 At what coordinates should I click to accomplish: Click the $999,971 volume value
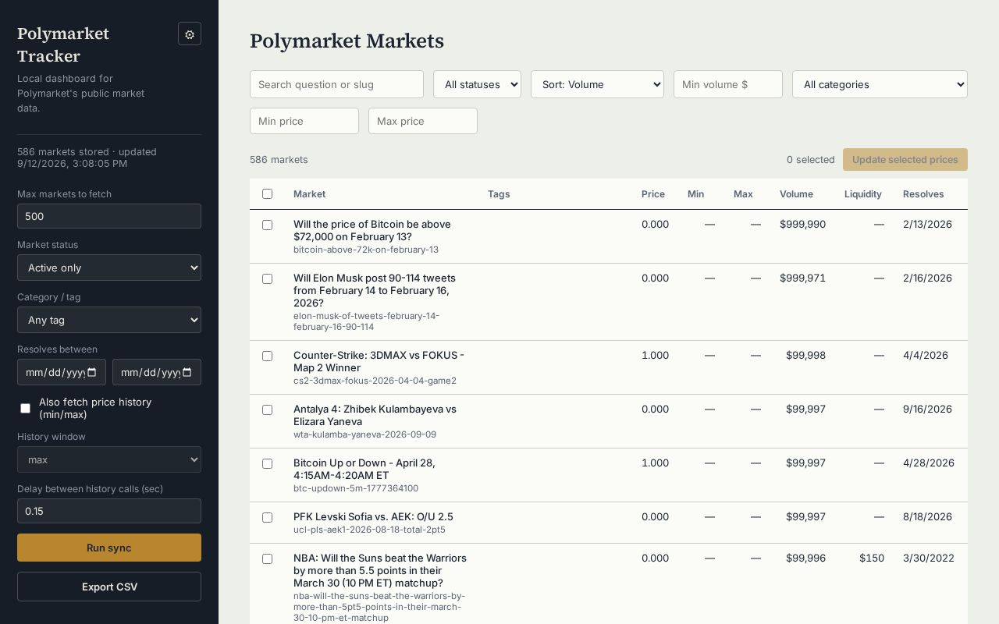(x=802, y=278)
